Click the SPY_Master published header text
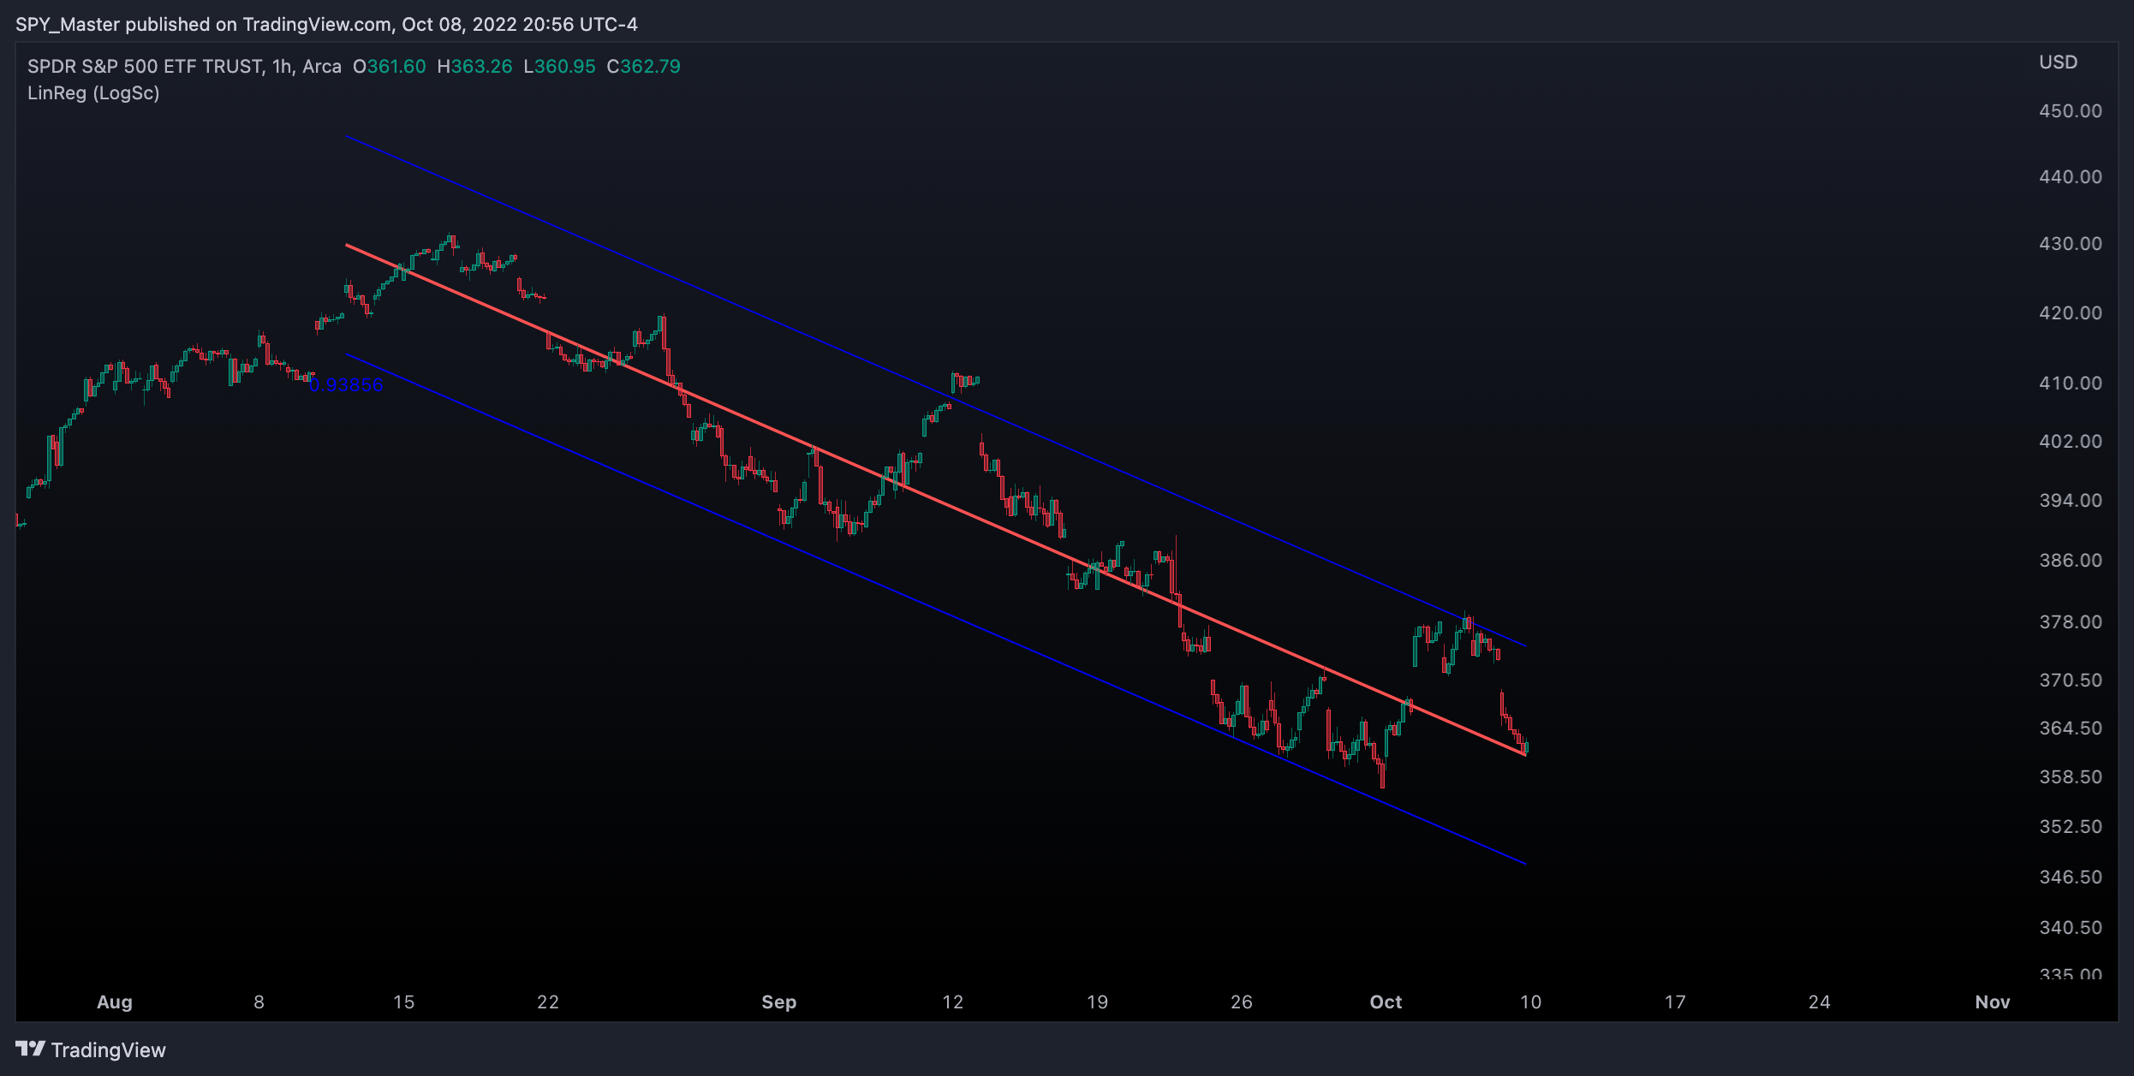This screenshot has width=2134, height=1076. (326, 24)
